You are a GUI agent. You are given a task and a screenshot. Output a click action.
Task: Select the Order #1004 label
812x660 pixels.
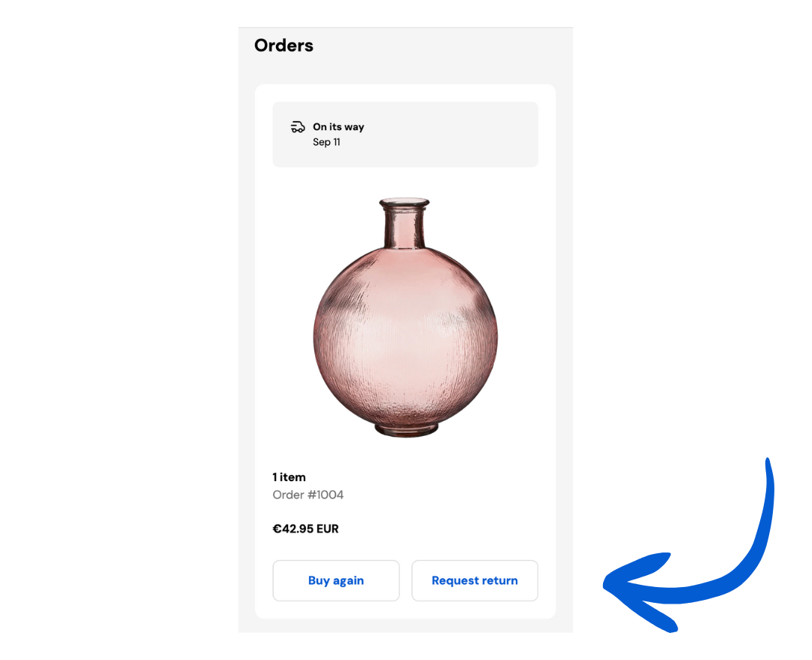click(308, 495)
